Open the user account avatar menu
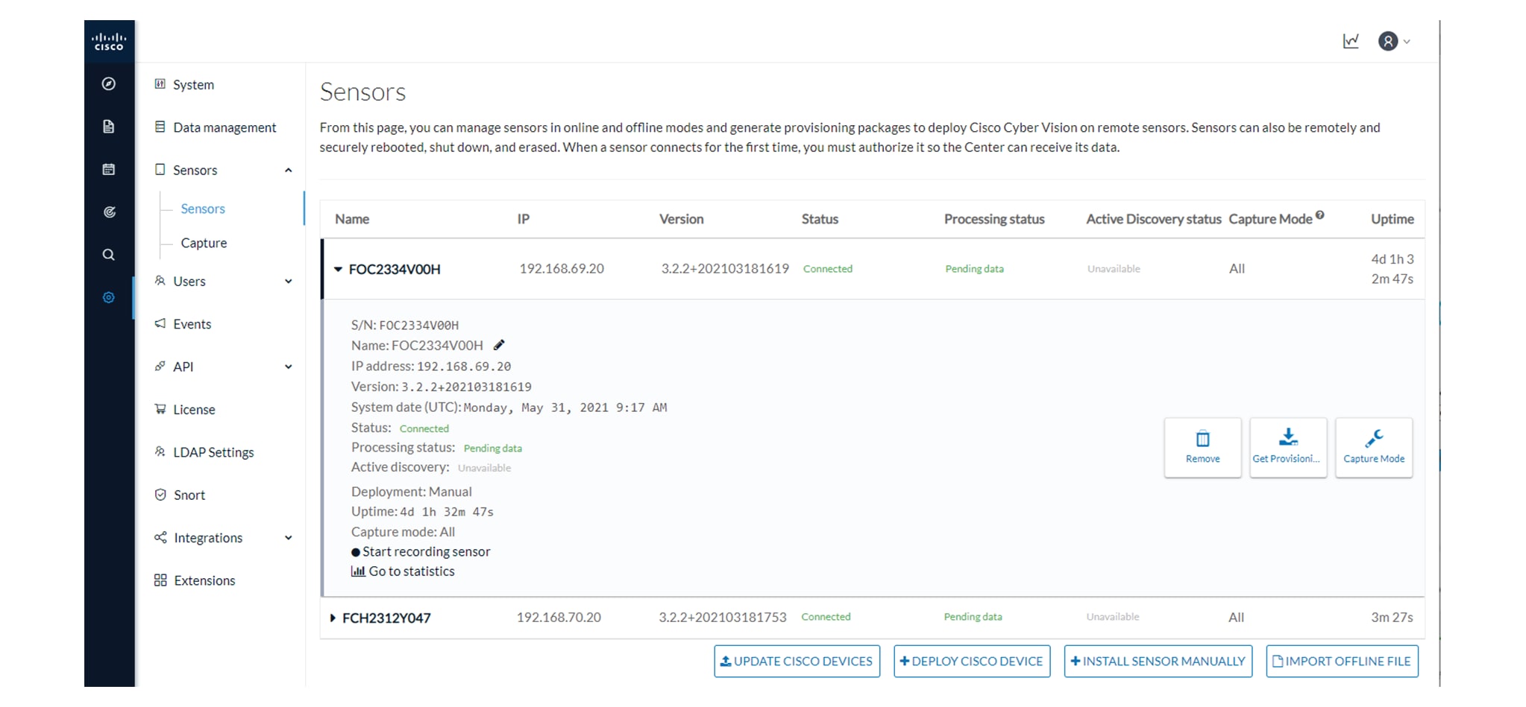 (x=1393, y=41)
